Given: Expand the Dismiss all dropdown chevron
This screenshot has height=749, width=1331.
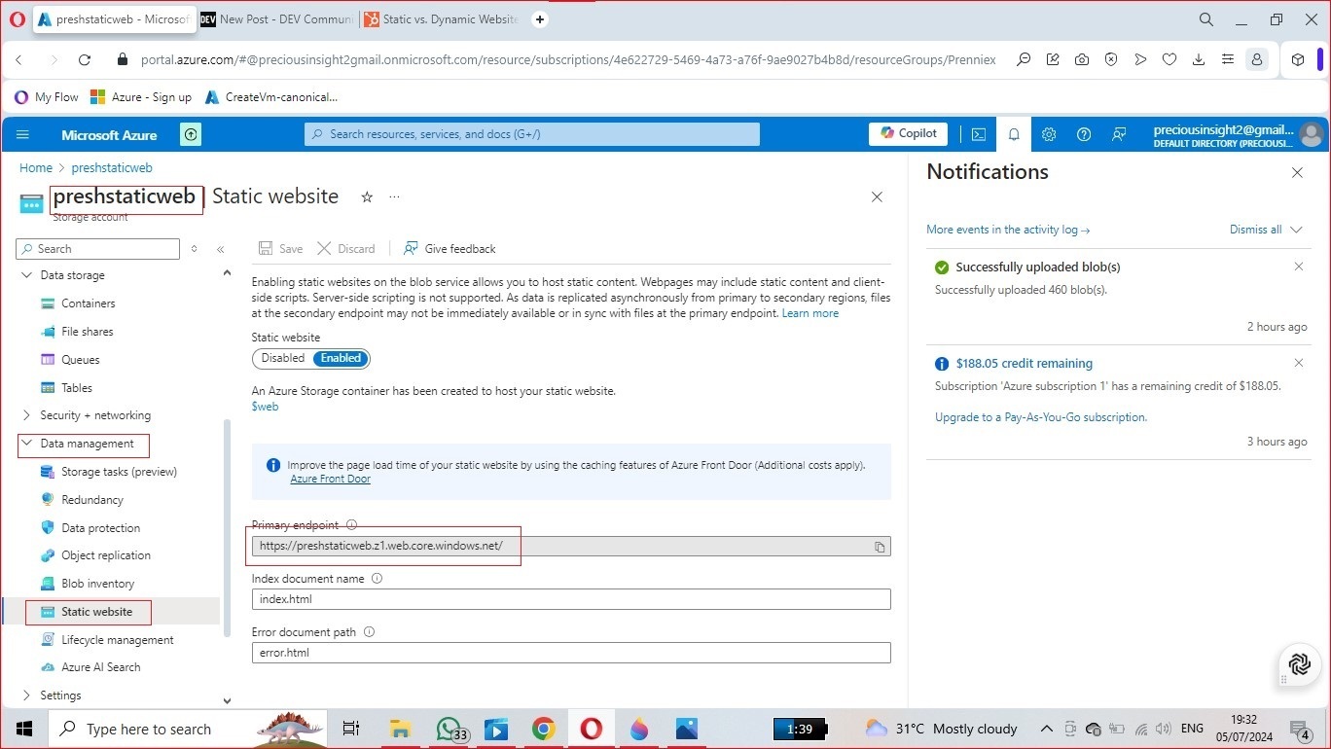Looking at the screenshot, I should click(x=1296, y=231).
